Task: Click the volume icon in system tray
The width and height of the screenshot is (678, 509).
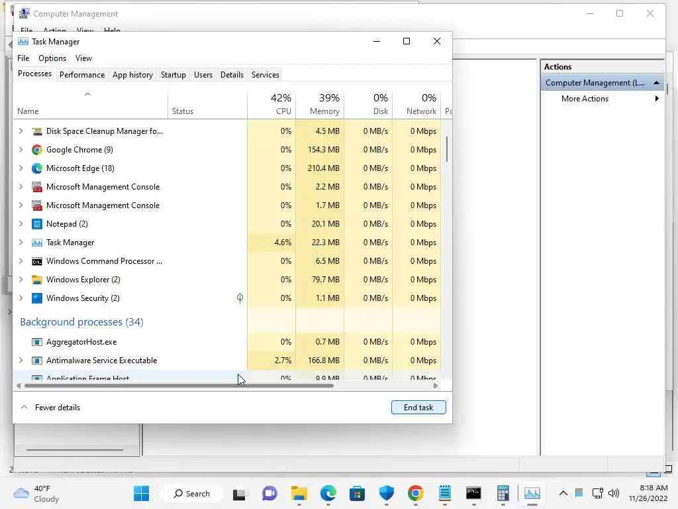Action: click(614, 493)
